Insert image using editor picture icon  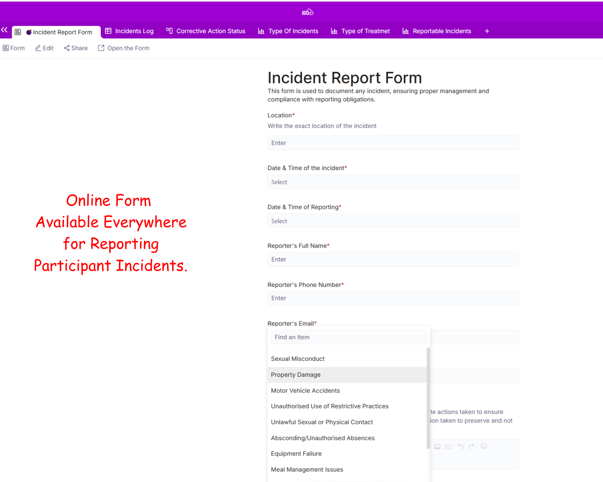437,447
